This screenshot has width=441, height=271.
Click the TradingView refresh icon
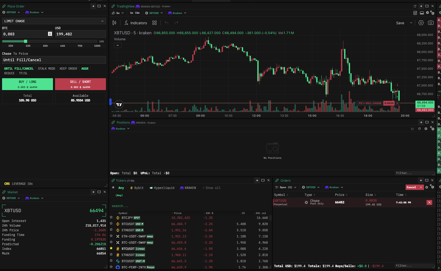415,6
